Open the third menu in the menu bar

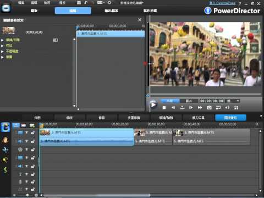pyautogui.click(x=47, y=3)
